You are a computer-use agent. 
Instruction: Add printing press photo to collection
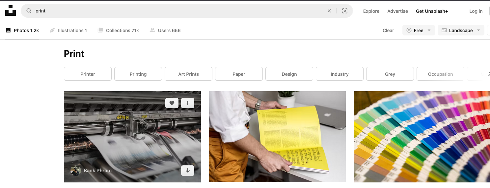188,103
